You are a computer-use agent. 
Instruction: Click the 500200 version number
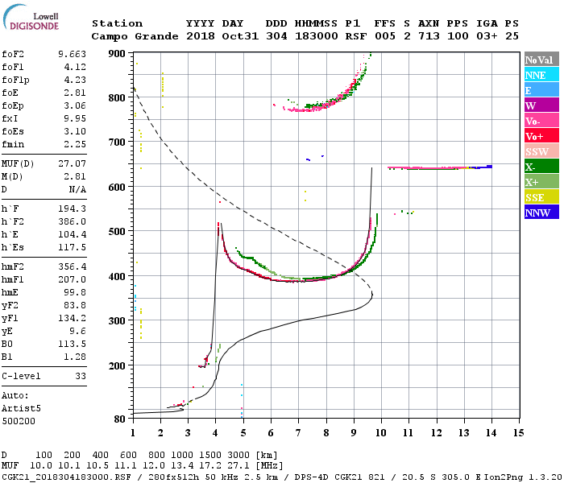tap(19, 422)
